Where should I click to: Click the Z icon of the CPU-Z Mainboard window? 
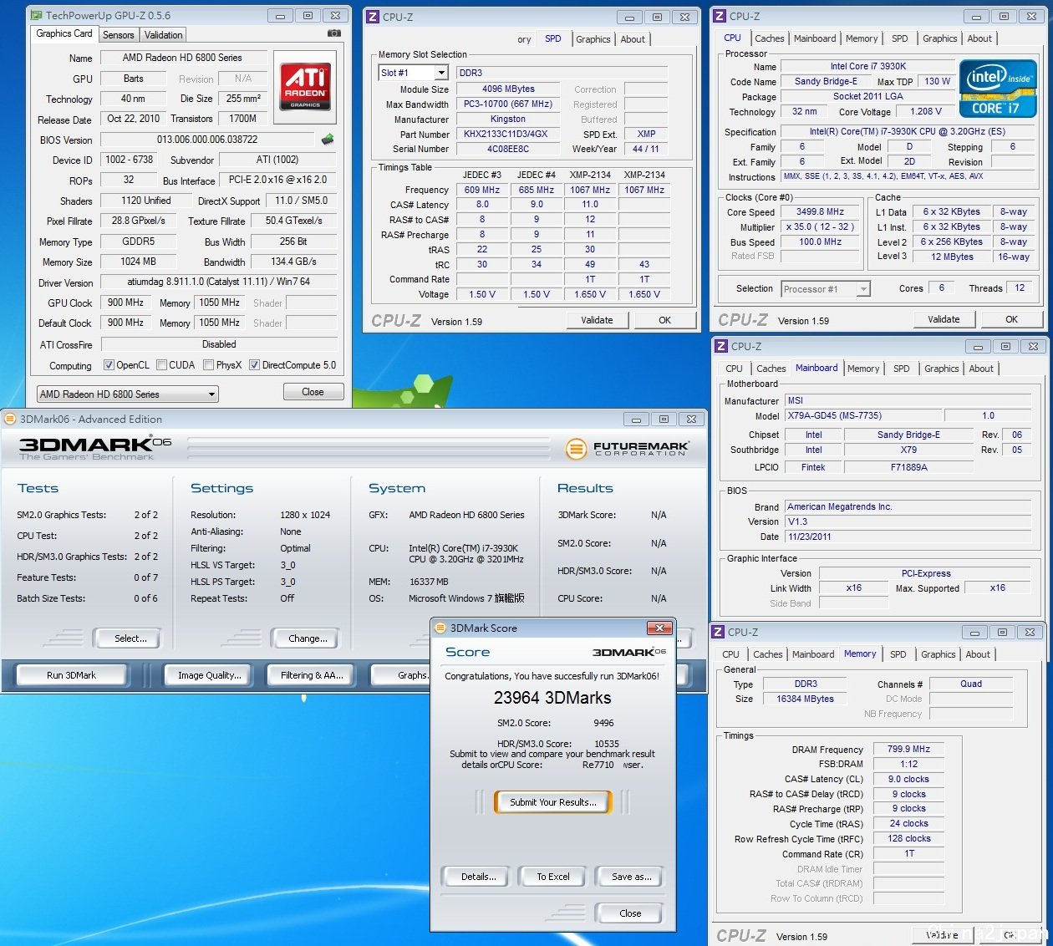(720, 346)
